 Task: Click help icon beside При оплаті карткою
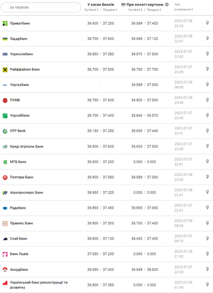[167, 5]
